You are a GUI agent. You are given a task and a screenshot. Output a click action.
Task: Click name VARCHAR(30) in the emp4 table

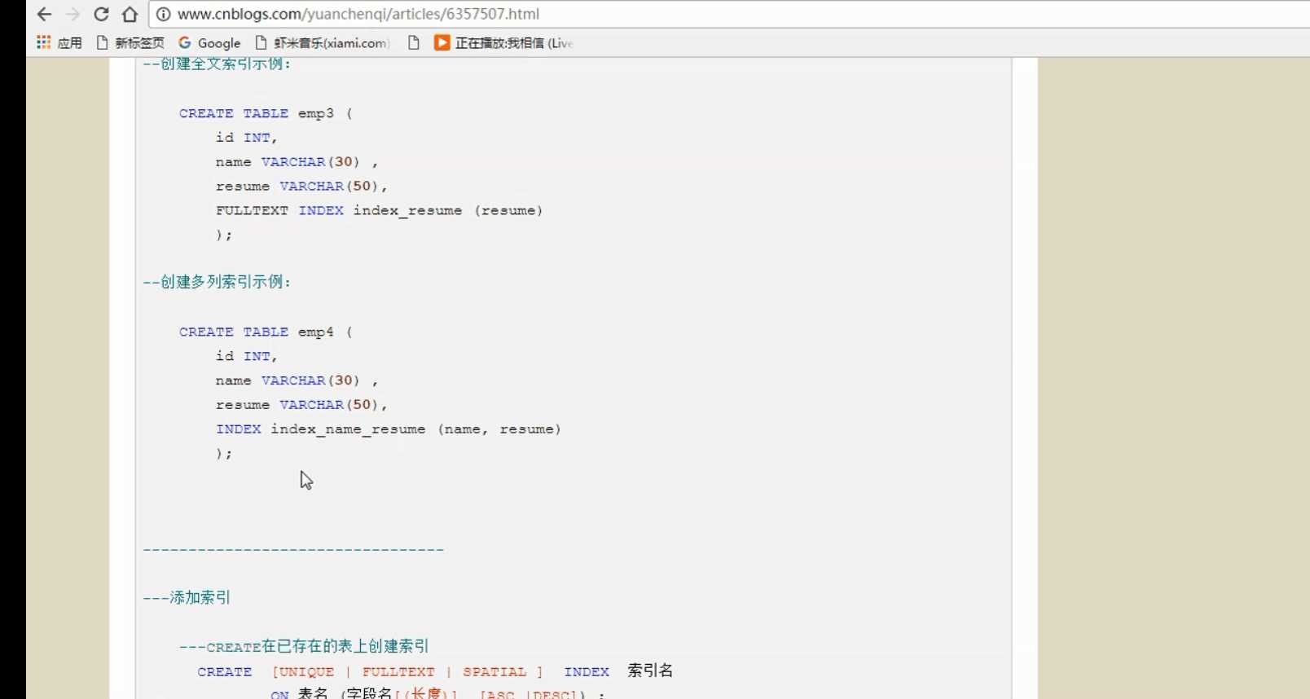click(297, 380)
